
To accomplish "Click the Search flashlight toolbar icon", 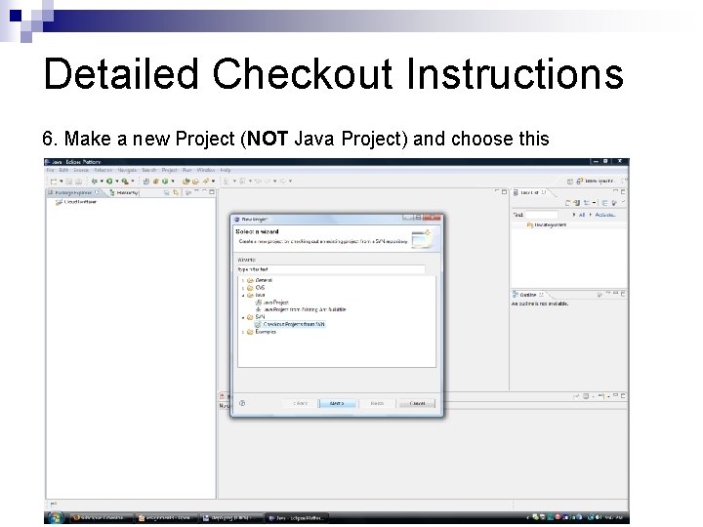I will coord(206,182).
